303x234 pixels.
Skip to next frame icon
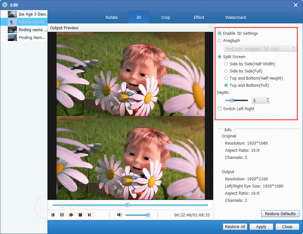89,215
